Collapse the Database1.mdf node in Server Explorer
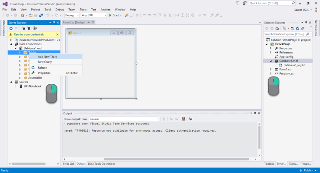Image resolution: width=320 pixels, height=173 pixels. (x=16, y=48)
